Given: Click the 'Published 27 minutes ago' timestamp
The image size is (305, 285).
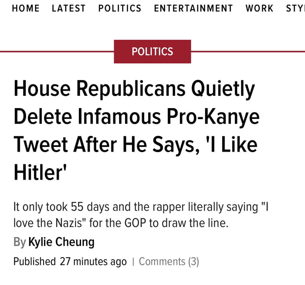Looking at the screenshot, I should click(x=70, y=261).
